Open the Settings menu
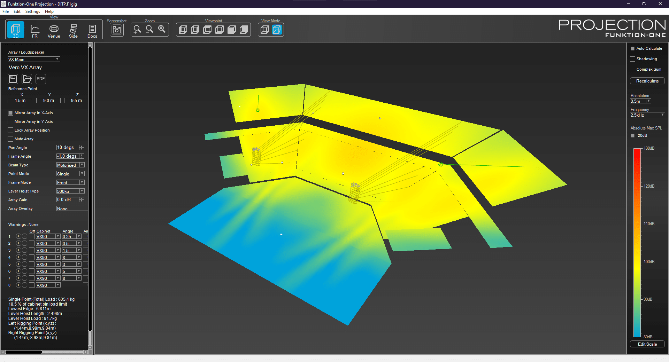 (x=32, y=11)
